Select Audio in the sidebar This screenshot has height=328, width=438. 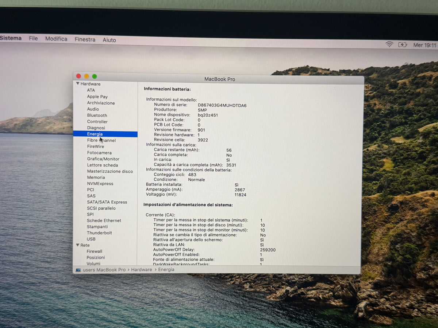93,109
